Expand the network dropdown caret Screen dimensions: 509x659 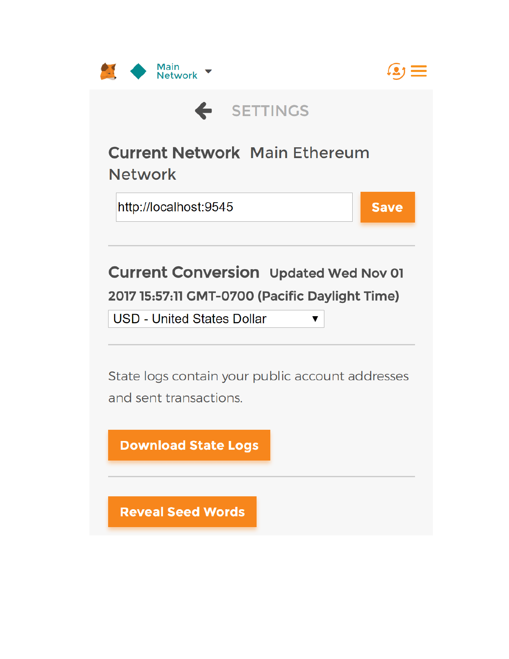point(209,72)
